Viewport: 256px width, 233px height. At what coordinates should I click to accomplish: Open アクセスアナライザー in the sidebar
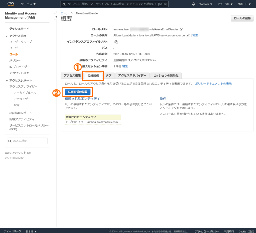(x=23, y=86)
